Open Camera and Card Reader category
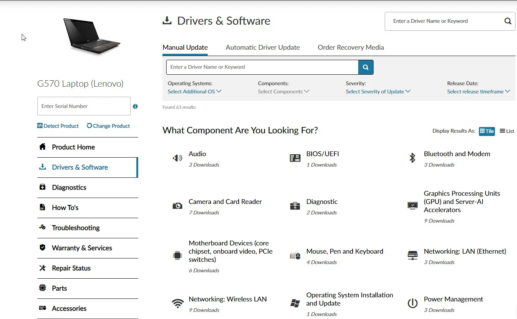517x319 pixels. pos(225,202)
